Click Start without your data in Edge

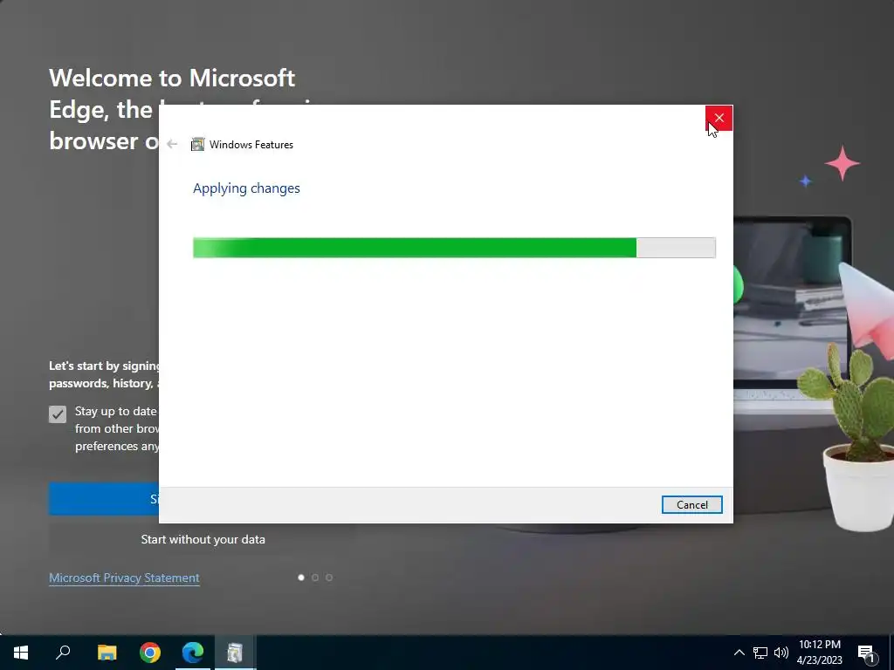[203, 539]
